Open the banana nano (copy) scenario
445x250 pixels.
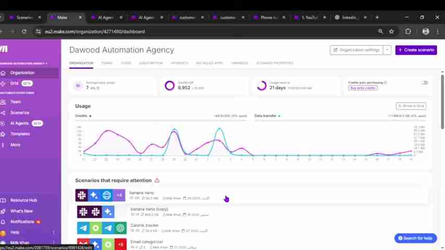[x=149, y=209]
